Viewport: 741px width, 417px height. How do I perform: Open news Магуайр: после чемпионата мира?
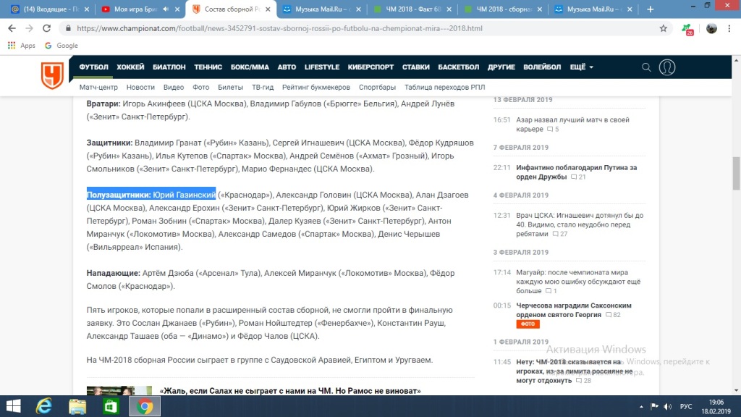click(x=578, y=282)
